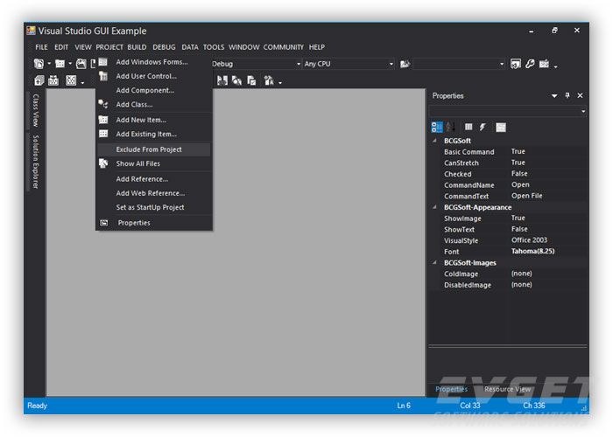Choose Add Component... menu item
Viewport: 613px width, 437px height.
coord(154,90)
